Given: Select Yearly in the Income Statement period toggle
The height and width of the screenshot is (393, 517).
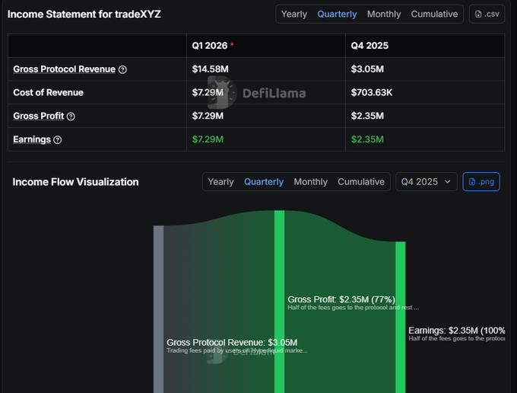Looking at the screenshot, I should pyautogui.click(x=294, y=14).
